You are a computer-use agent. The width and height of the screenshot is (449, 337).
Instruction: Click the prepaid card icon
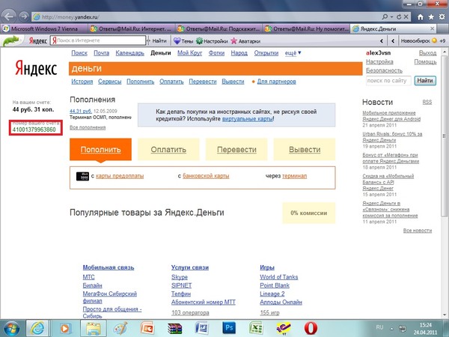click(x=82, y=176)
